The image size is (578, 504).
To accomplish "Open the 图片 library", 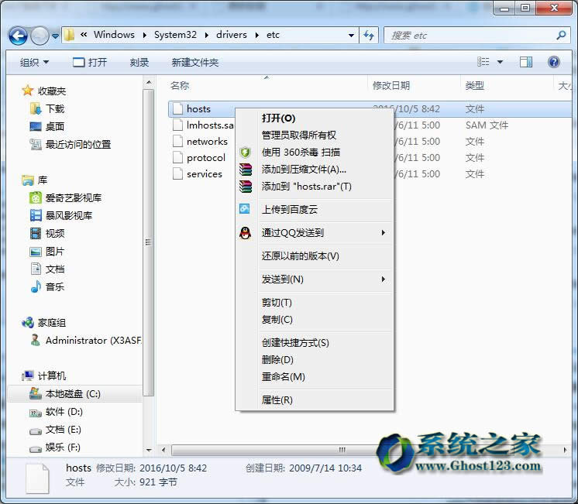I will [x=47, y=252].
